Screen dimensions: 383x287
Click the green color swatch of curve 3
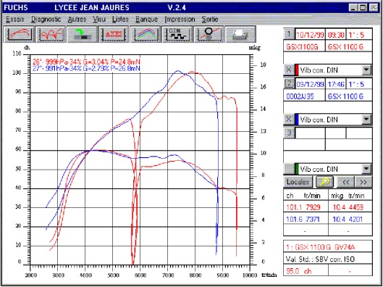[297, 169]
